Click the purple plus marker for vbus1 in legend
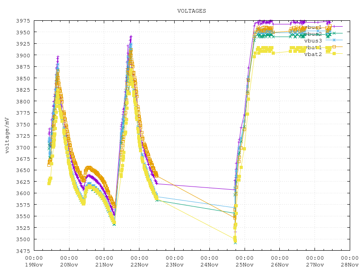 [334, 26]
